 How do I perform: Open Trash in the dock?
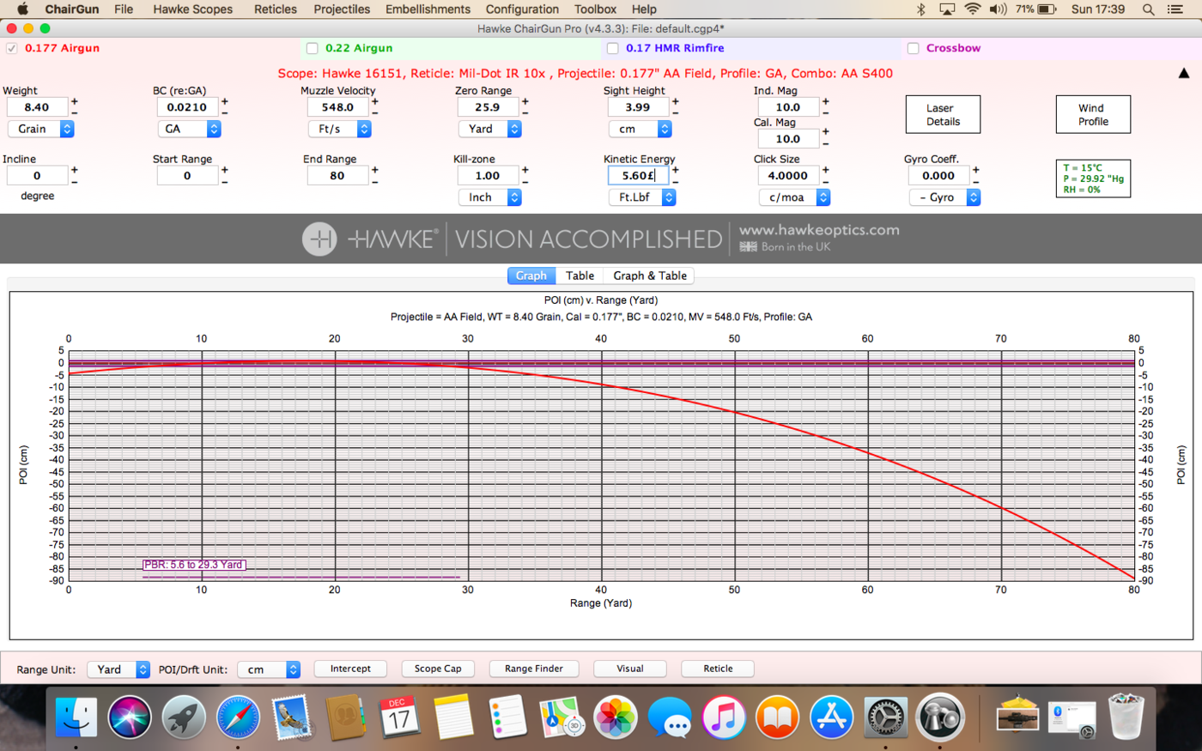click(1126, 718)
